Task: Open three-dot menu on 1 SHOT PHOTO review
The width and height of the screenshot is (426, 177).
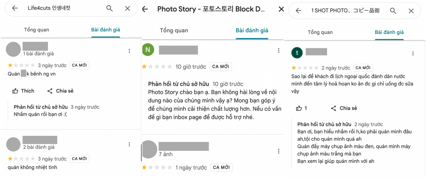Action: tap(413, 53)
